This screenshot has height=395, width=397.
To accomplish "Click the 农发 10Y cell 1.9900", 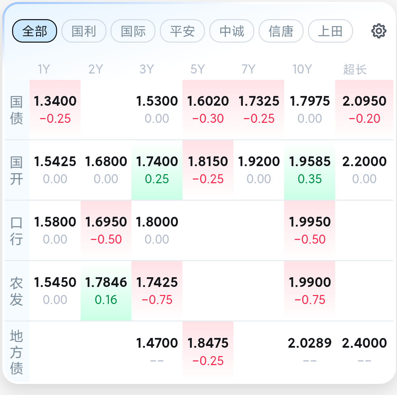I will [309, 291].
